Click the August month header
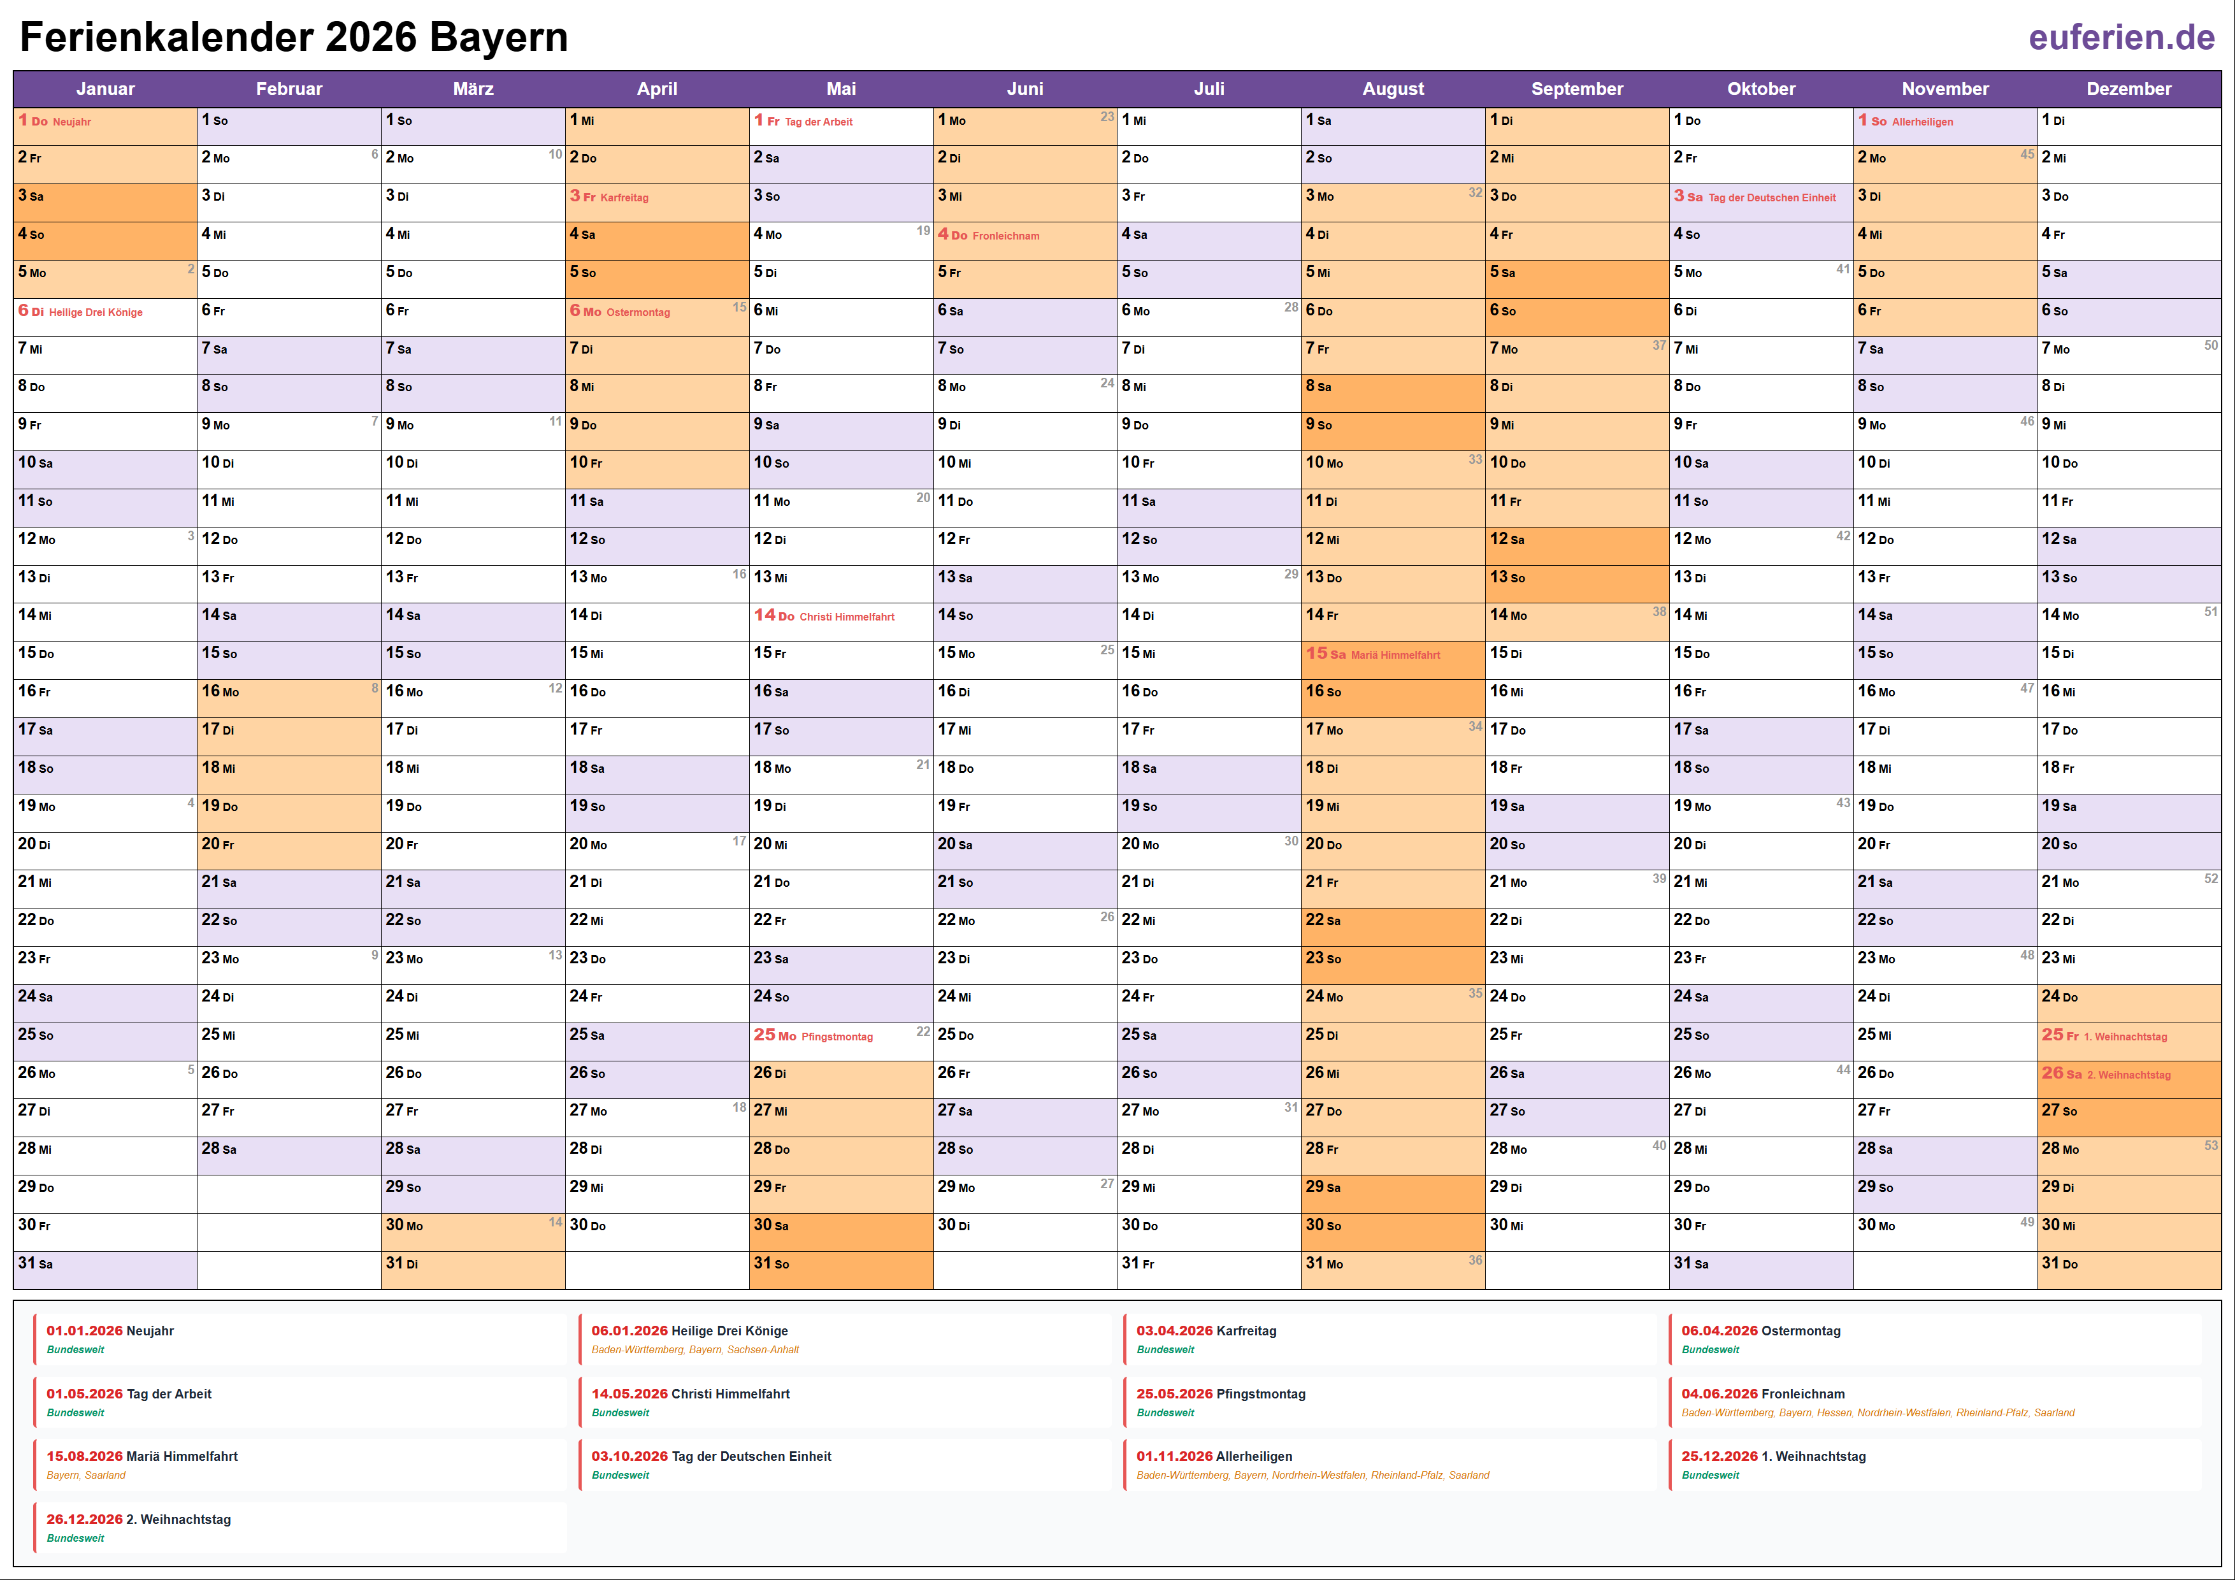2235x1580 pixels. click(1392, 89)
